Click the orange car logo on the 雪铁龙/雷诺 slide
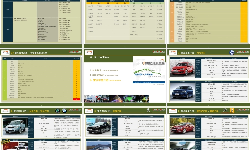 (173, 111)
